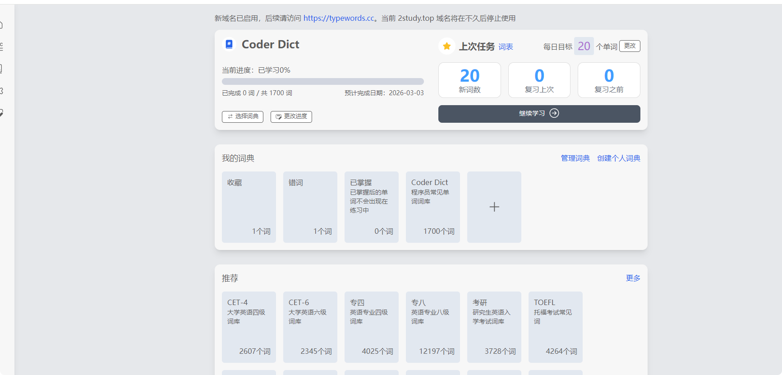Select the TOEFL recommended dictionary
The height and width of the screenshot is (375, 782).
click(556, 327)
